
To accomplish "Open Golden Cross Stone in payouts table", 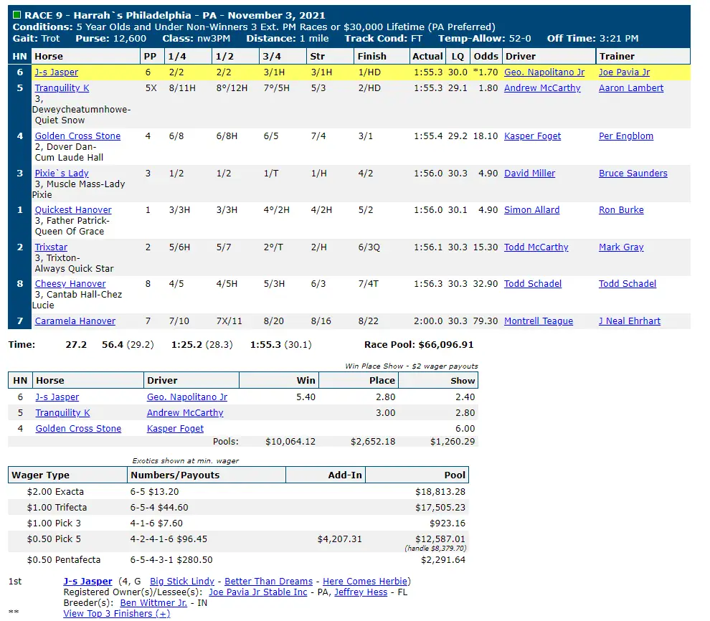I will point(78,429).
